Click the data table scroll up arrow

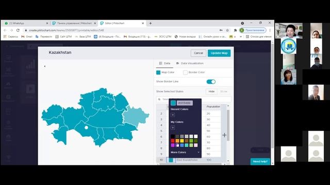coord(228,106)
